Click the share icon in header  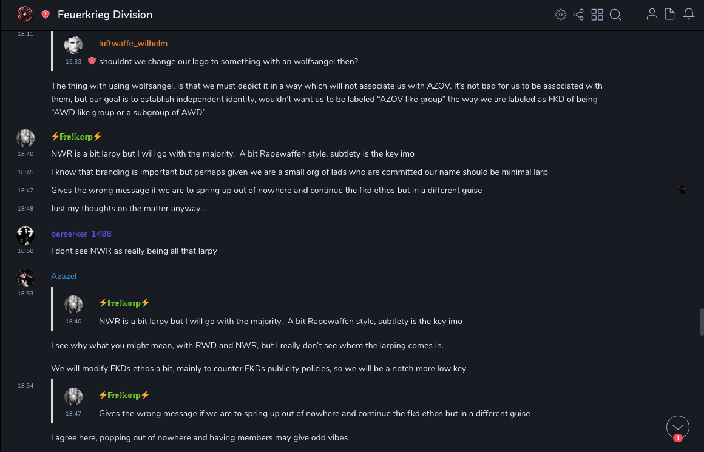click(578, 15)
